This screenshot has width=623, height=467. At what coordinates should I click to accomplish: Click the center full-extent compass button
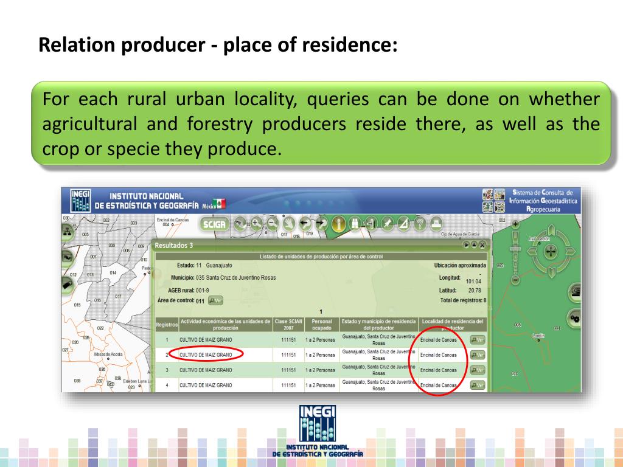tap(551, 251)
